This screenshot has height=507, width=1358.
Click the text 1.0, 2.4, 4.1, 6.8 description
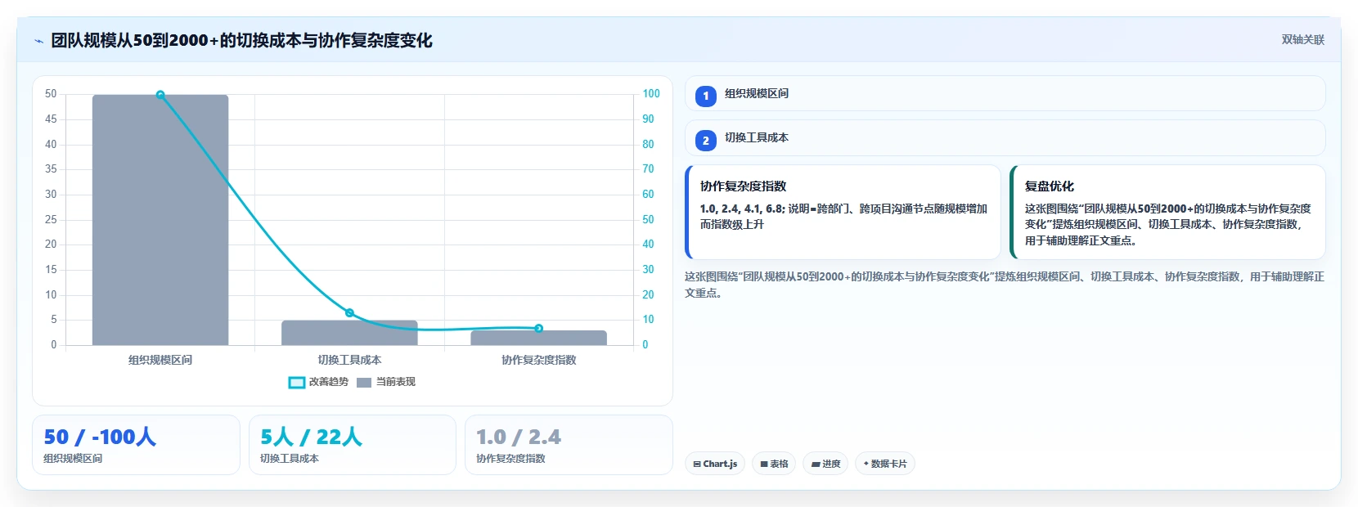(x=843, y=217)
